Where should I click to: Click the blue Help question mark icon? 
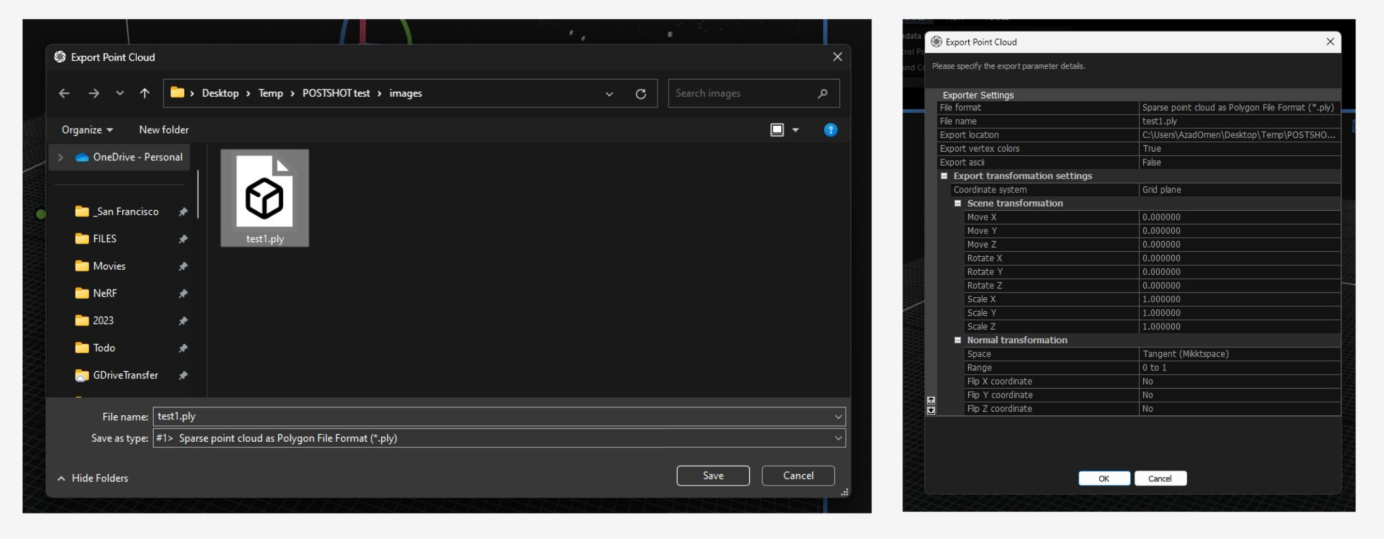(x=830, y=129)
